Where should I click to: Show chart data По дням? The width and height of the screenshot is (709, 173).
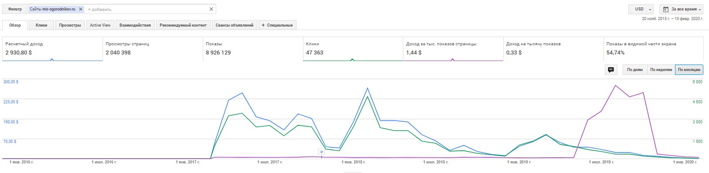[x=634, y=70]
